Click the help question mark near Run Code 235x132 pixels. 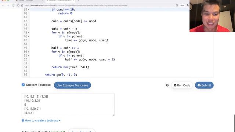[x=167, y=85]
